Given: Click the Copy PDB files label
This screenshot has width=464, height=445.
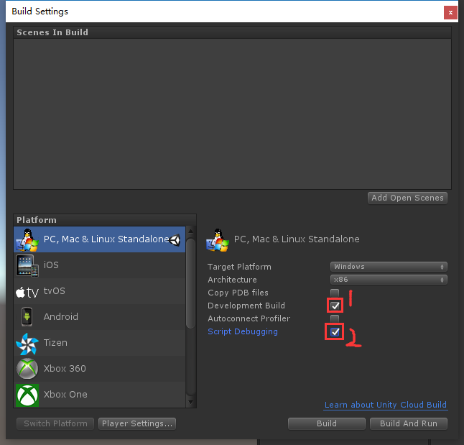Looking at the screenshot, I should (238, 293).
